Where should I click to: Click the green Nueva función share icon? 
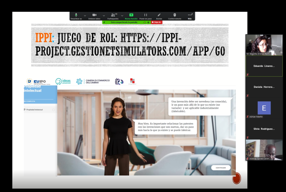131,15
